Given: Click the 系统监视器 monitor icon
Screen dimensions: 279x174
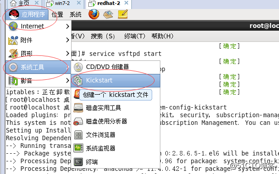Looking at the screenshot, I should point(78,148).
